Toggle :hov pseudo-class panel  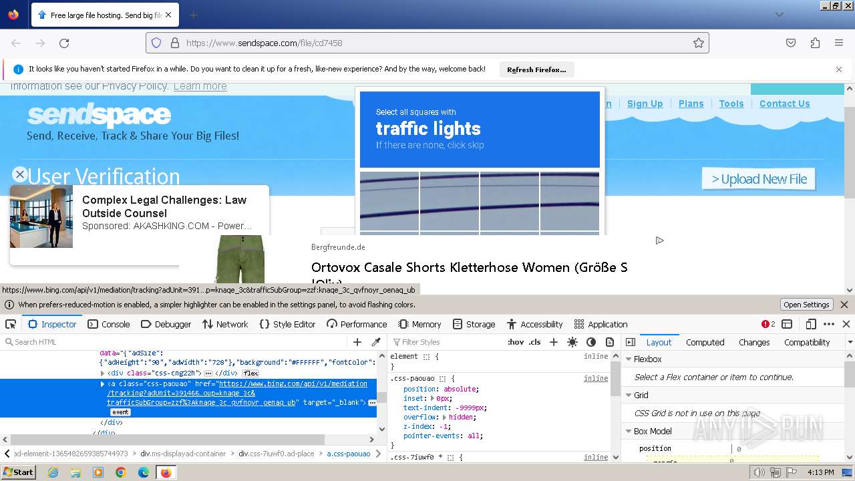[516, 342]
